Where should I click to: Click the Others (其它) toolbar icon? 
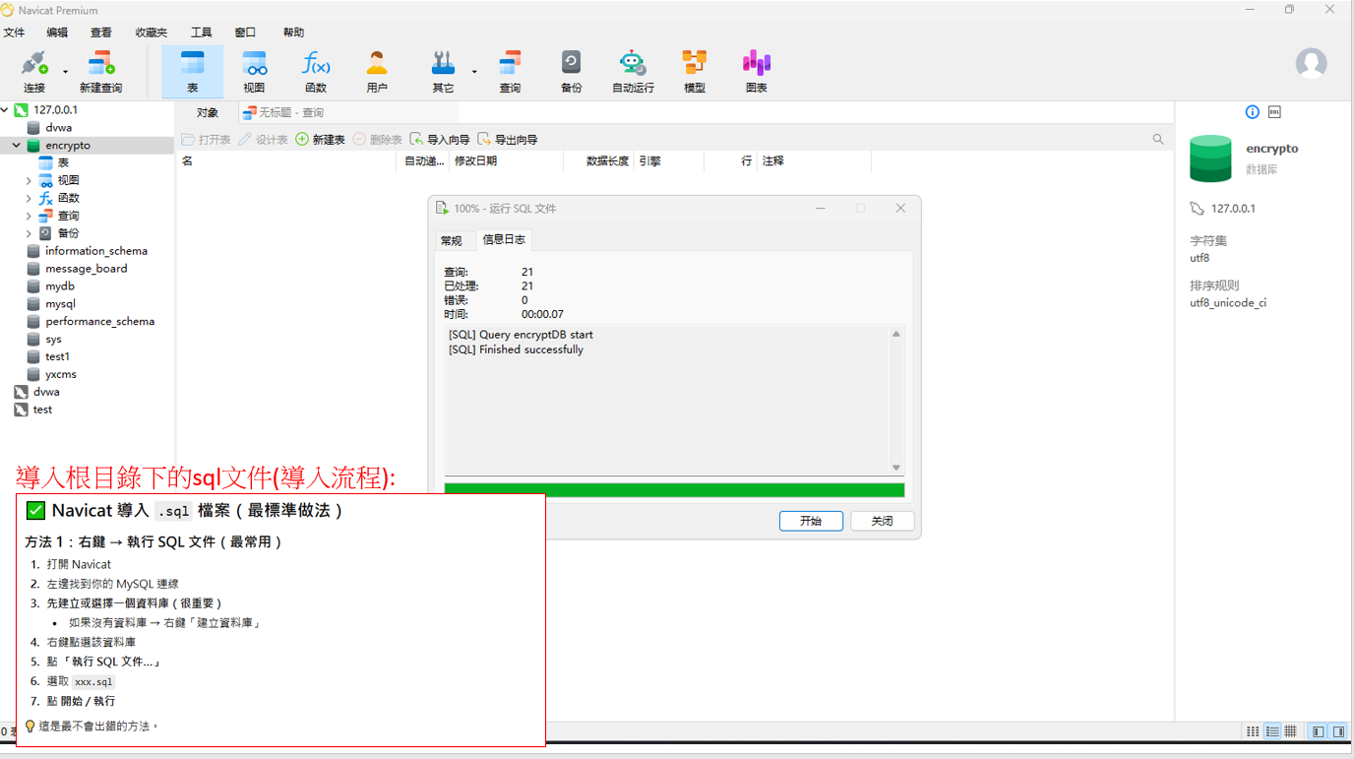click(443, 72)
